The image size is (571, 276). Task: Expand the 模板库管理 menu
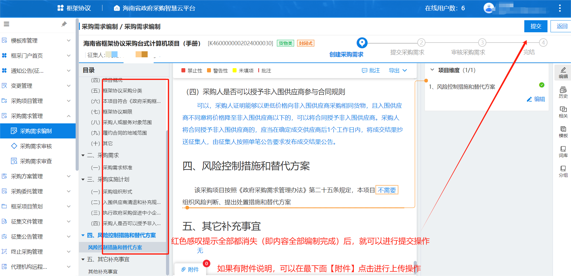click(x=69, y=40)
